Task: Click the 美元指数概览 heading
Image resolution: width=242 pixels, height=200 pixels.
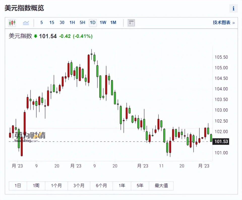Action: pyautogui.click(x=24, y=8)
